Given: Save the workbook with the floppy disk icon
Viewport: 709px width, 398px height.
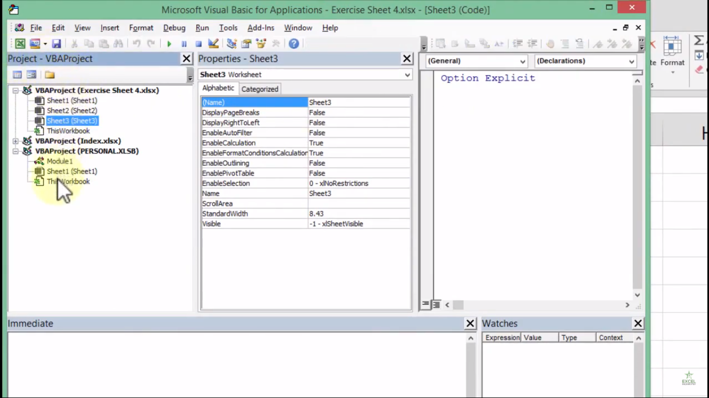Looking at the screenshot, I should coord(57,44).
